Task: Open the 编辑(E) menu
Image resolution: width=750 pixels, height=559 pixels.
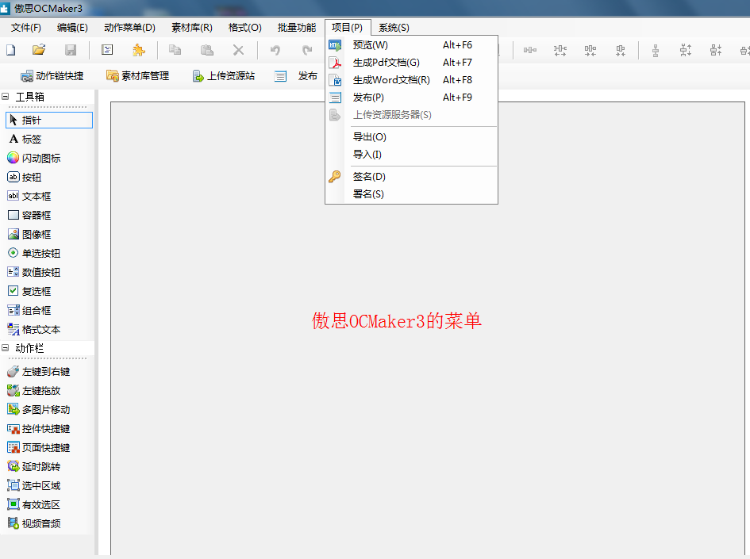Action: coord(72,28)
